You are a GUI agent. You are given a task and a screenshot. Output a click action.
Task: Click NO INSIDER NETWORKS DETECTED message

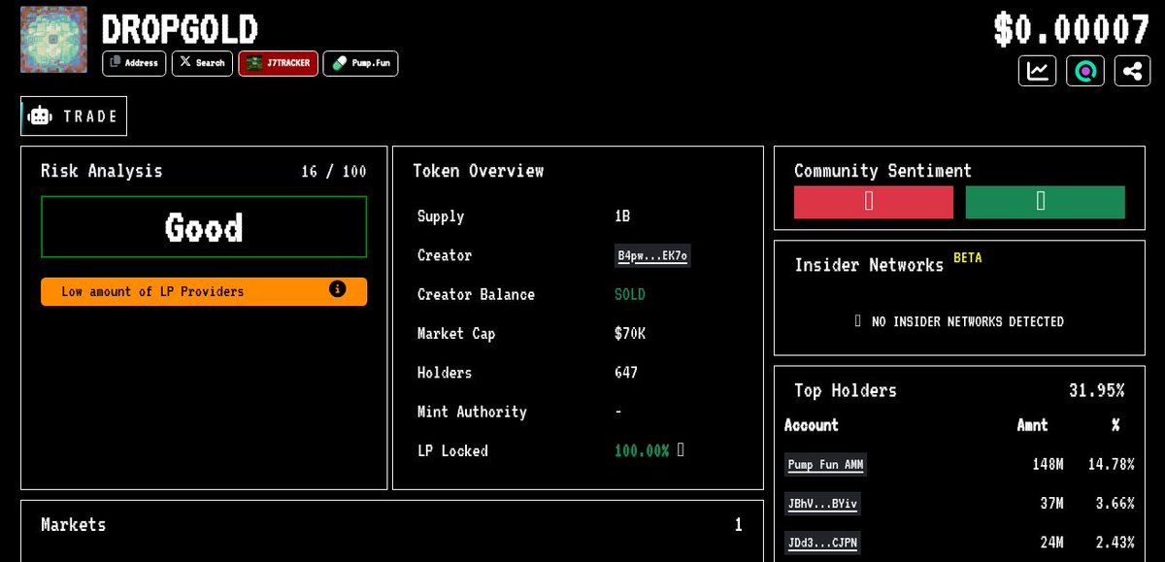[x=967, y=321]
